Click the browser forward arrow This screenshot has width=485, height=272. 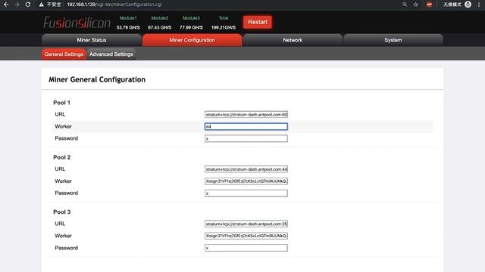[x=17, y=5]
